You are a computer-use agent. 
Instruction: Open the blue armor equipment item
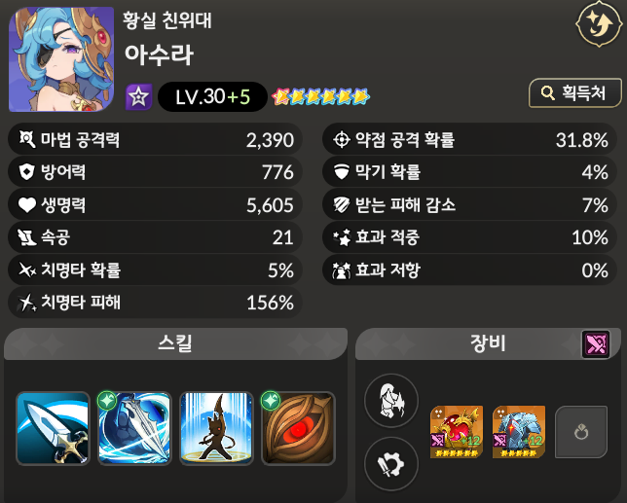pyautogui.click(x=519, y=432)
